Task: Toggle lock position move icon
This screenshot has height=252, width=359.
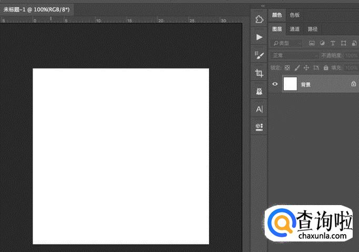Action: tap(306, 68)
